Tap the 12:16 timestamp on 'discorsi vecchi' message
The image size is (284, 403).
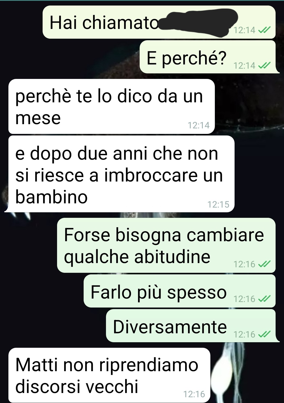point(194,394)
